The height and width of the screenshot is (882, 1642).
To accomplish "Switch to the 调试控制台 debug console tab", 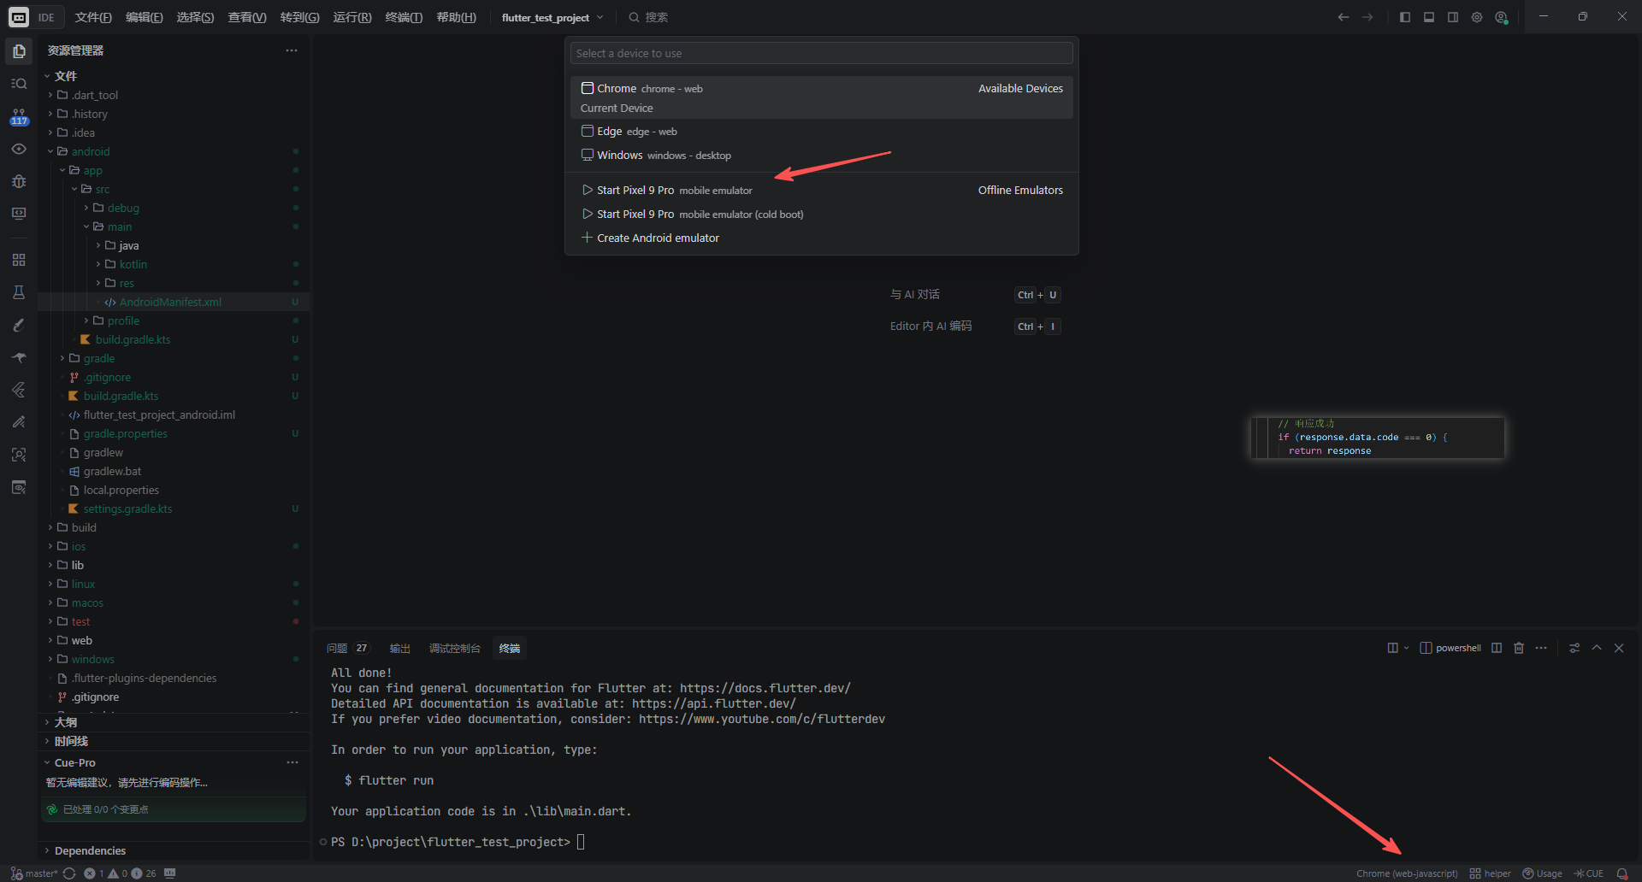I will [x=455, y=648].
